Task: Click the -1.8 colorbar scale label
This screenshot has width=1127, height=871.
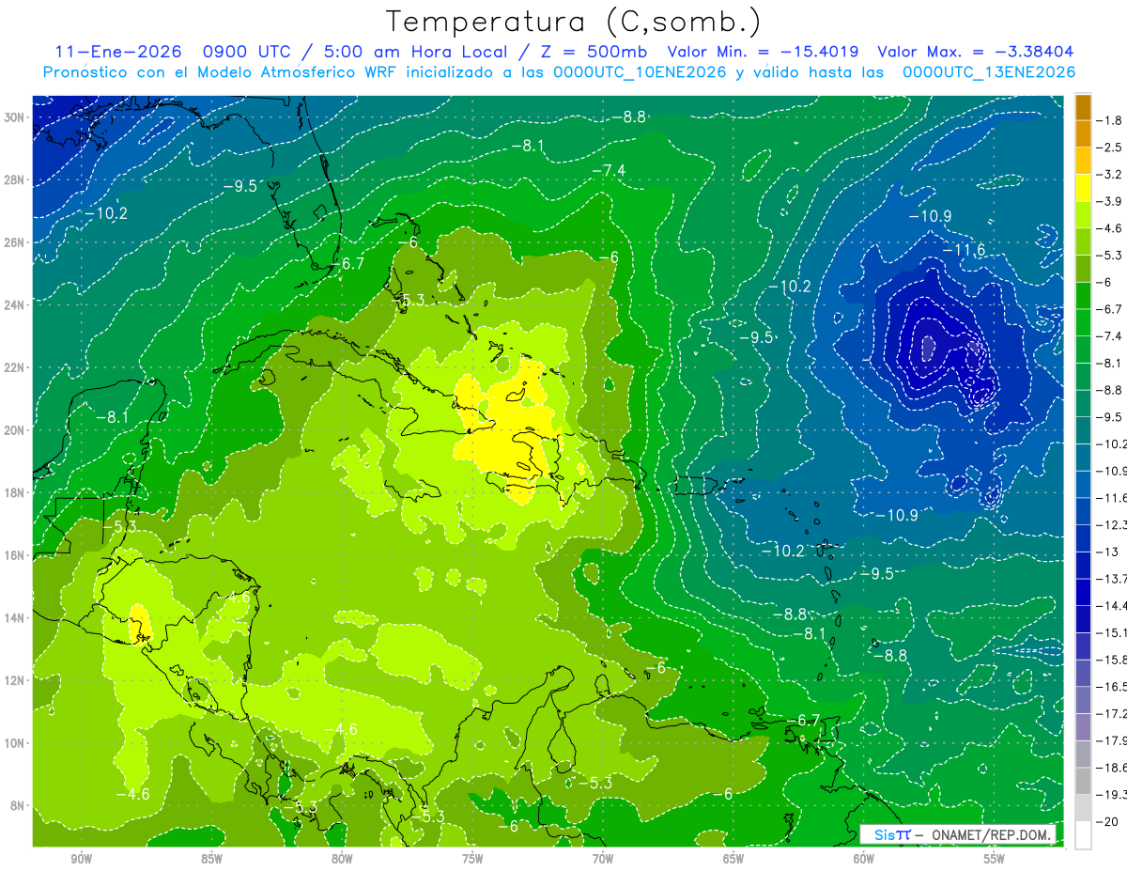Action: click(x=1109, y=120)
